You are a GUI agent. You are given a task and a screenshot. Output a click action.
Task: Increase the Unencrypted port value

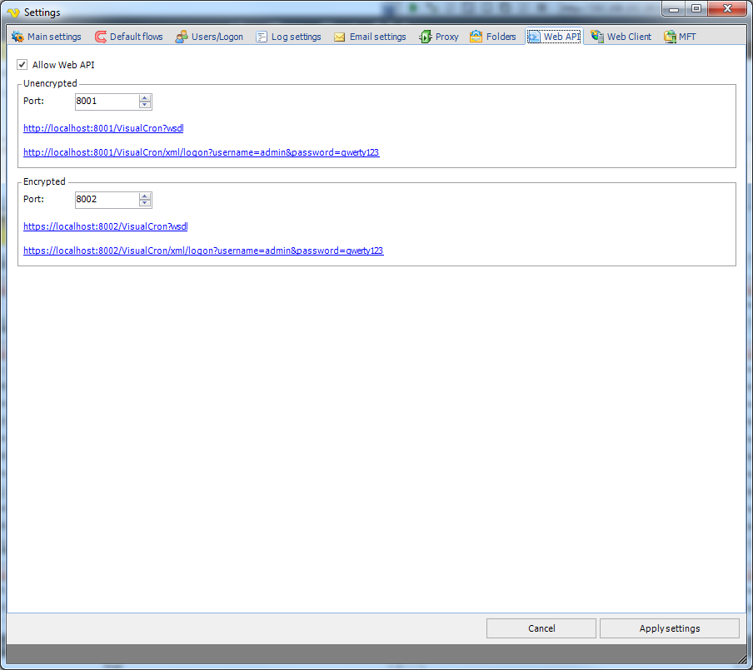[x=145, y=98]
